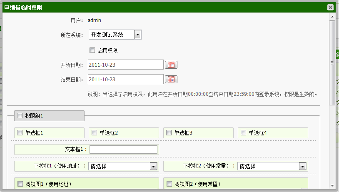Close the 编辑临时权限 dialog
Viewport: 339px width, 192px height.
coord(330,7)
